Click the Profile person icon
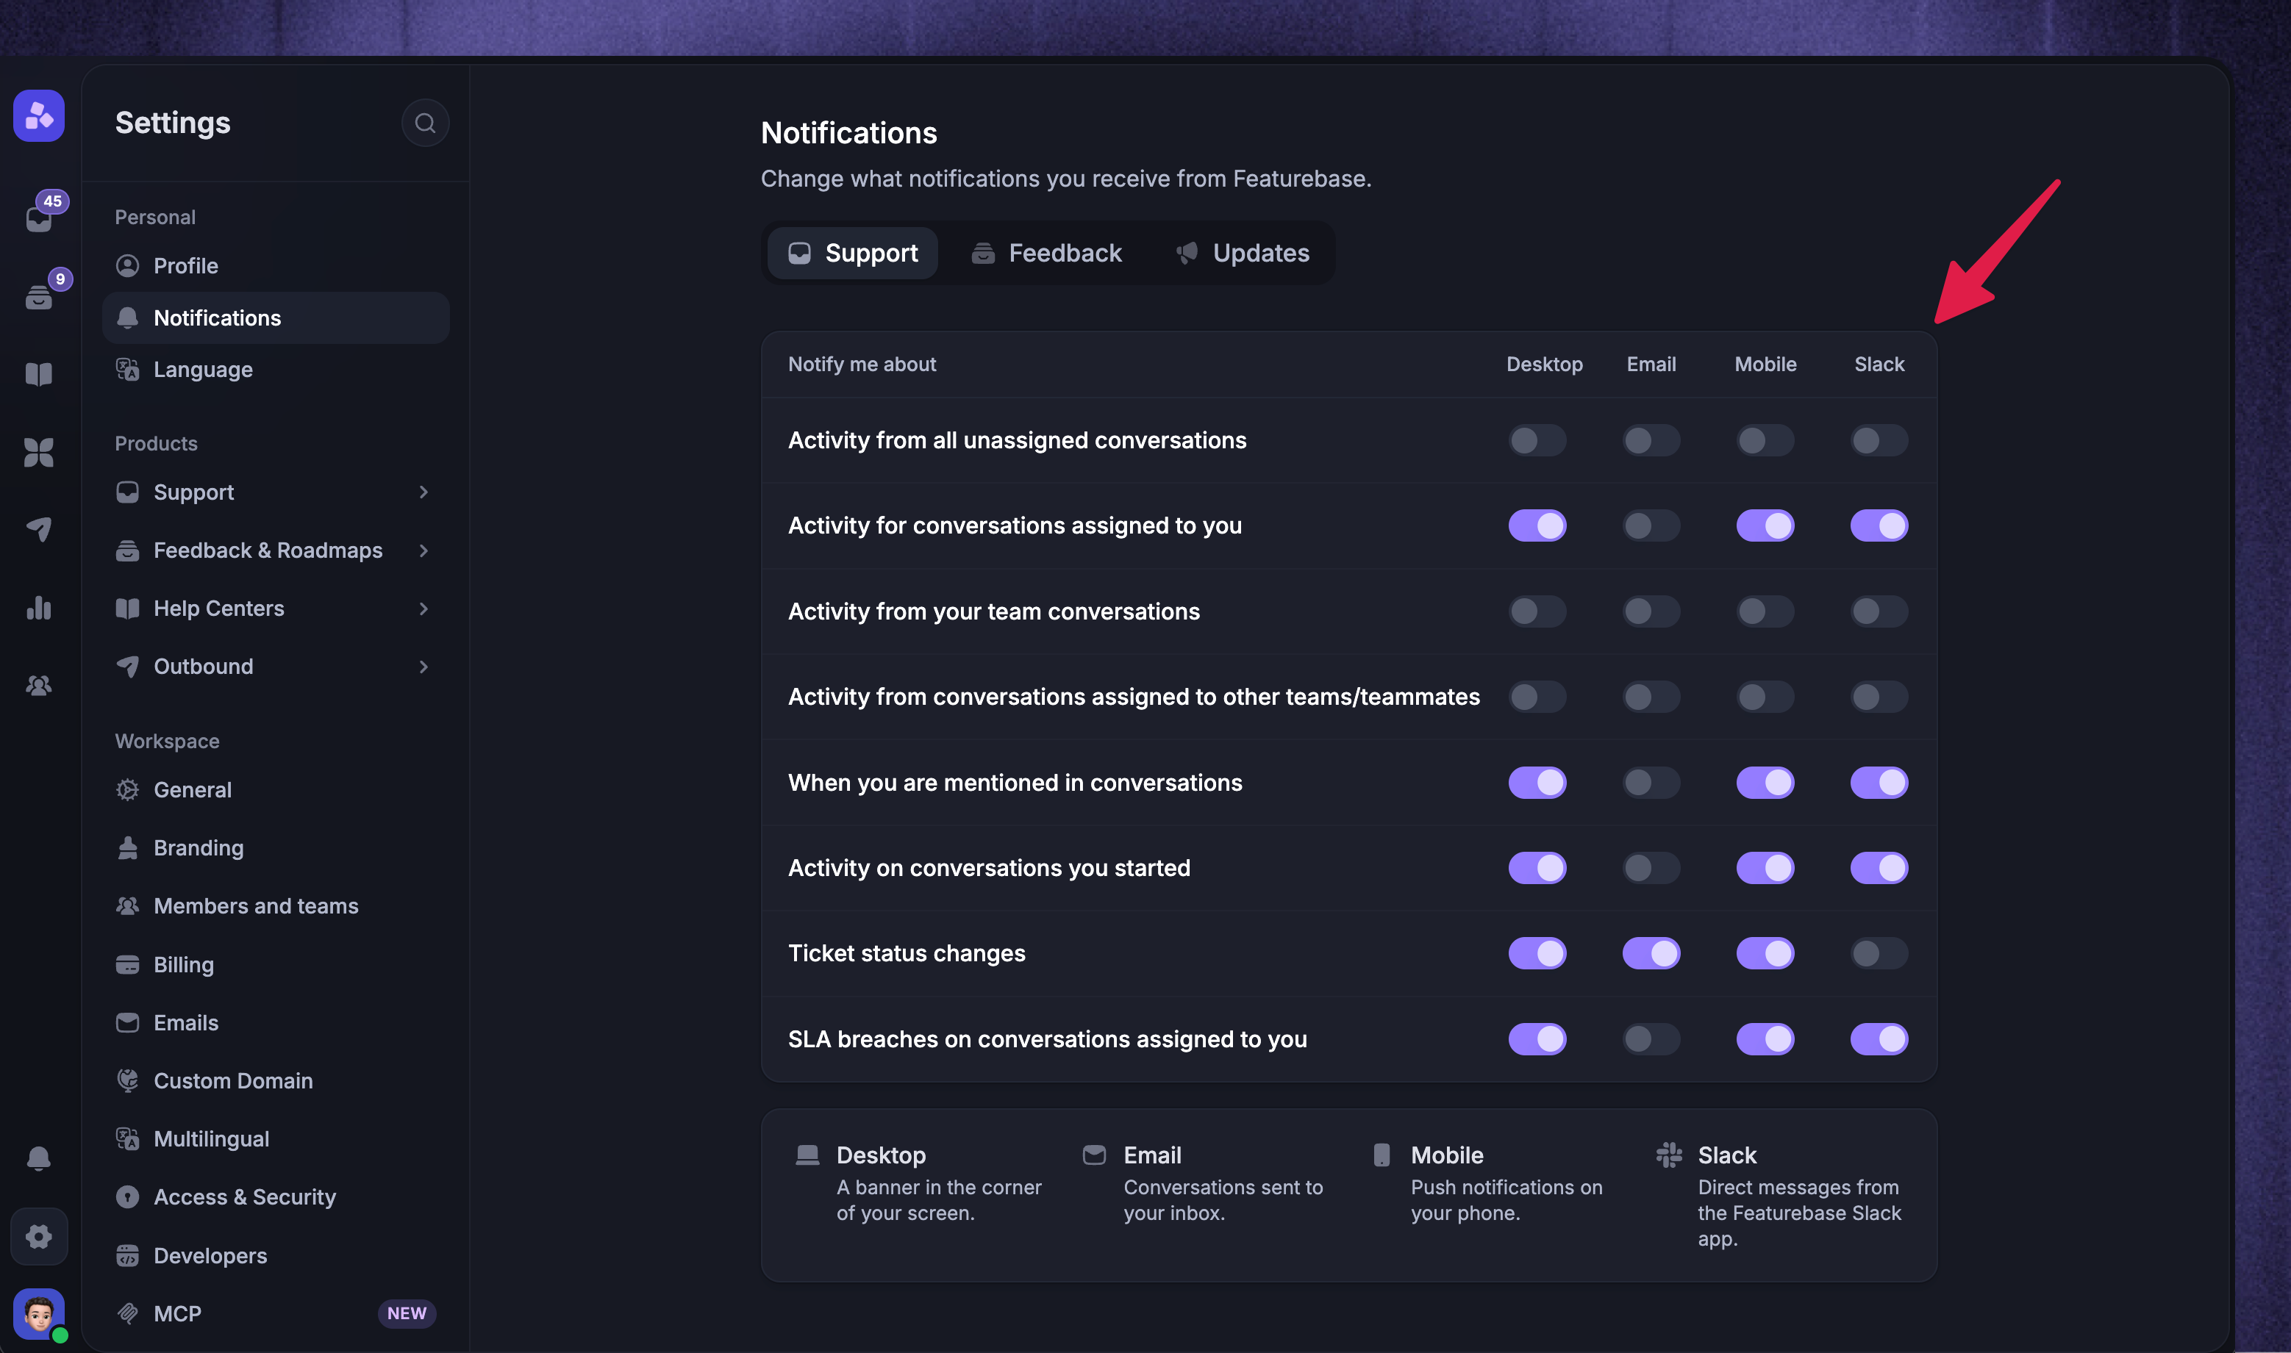2291x1353 pixels. coord(128,265)
